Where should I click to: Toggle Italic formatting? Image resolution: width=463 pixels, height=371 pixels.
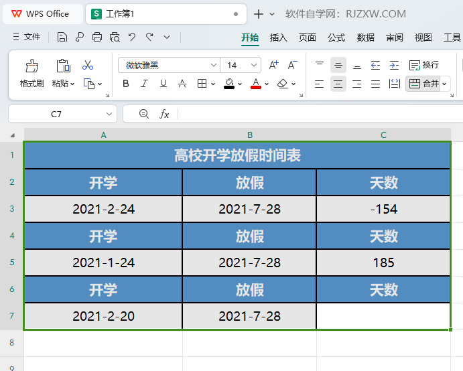click(144, 84)
